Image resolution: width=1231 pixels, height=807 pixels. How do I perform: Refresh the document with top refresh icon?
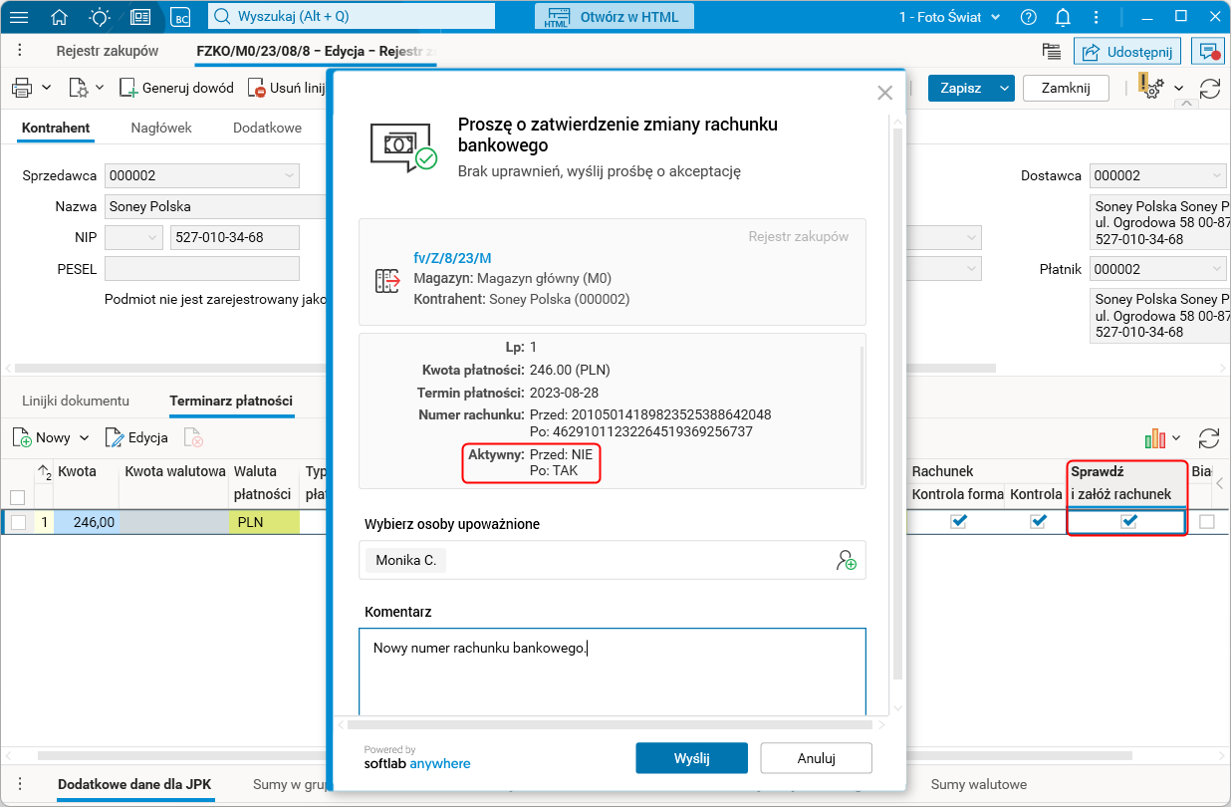click(x=1210, y=88)
